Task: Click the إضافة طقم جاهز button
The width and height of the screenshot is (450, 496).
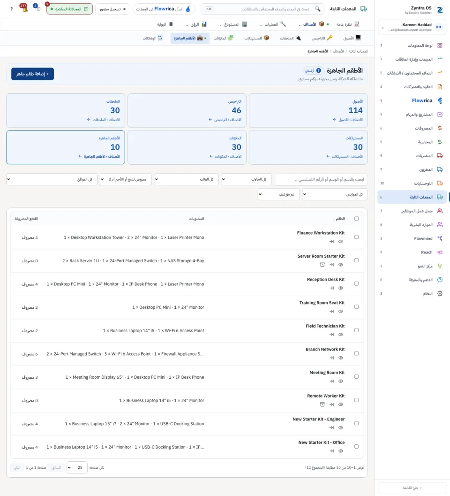Action: point(32,74)
